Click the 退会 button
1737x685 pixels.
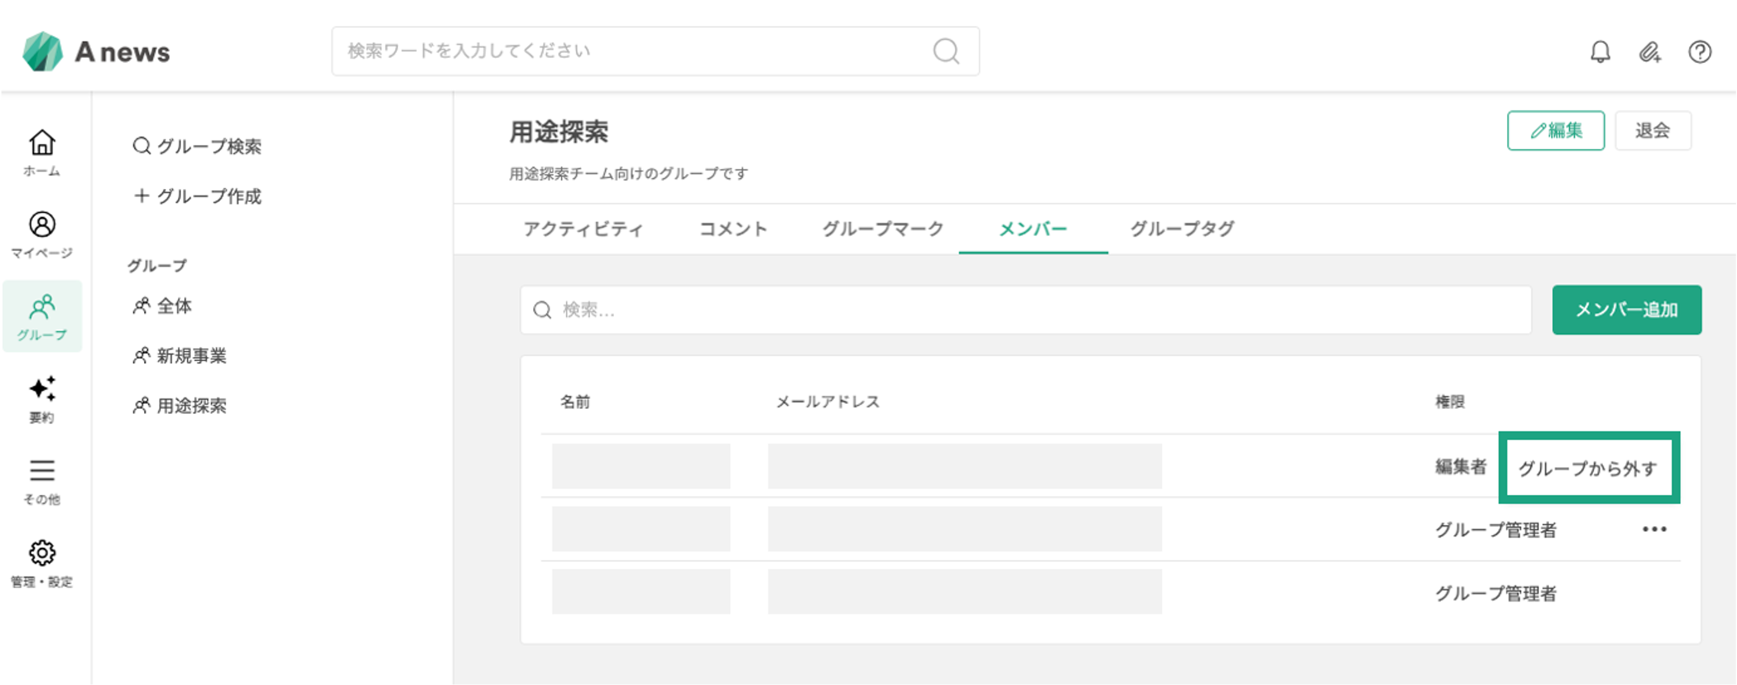(x=1653, y=130)
